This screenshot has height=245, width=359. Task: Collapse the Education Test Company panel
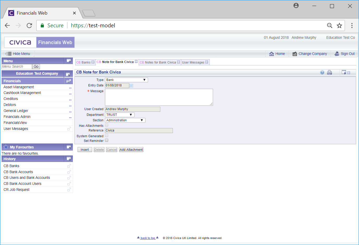coord(68,74)
